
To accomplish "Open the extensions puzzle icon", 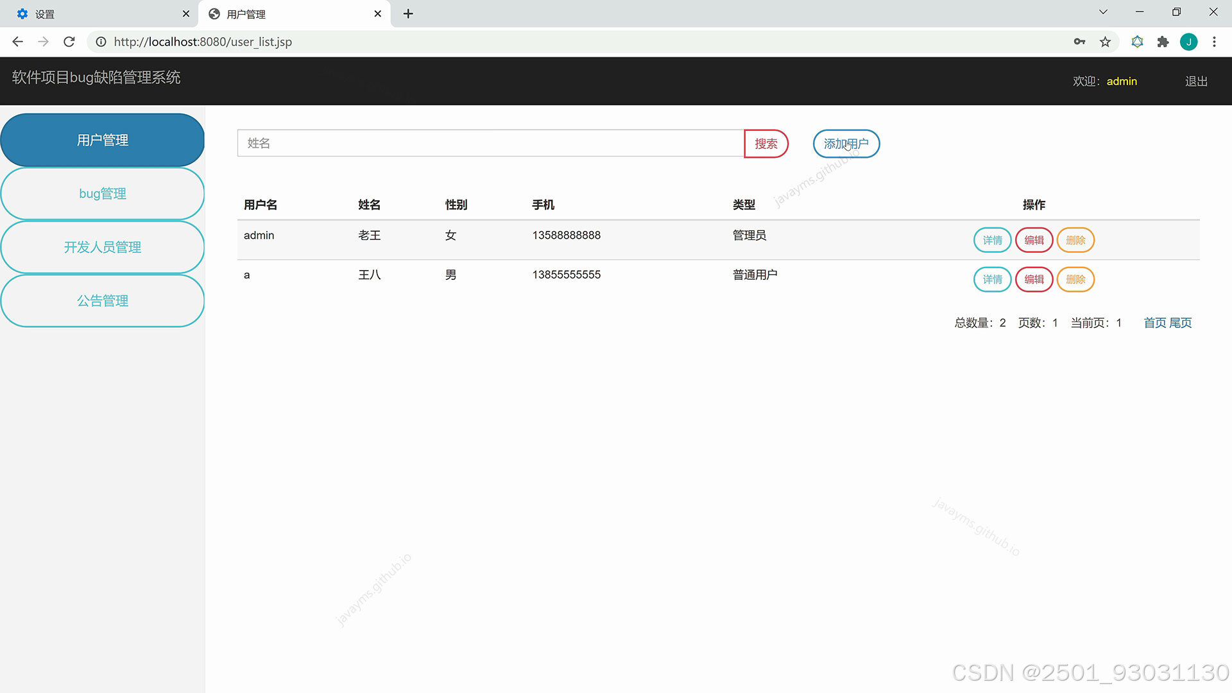I will (x=1163, y=42).
